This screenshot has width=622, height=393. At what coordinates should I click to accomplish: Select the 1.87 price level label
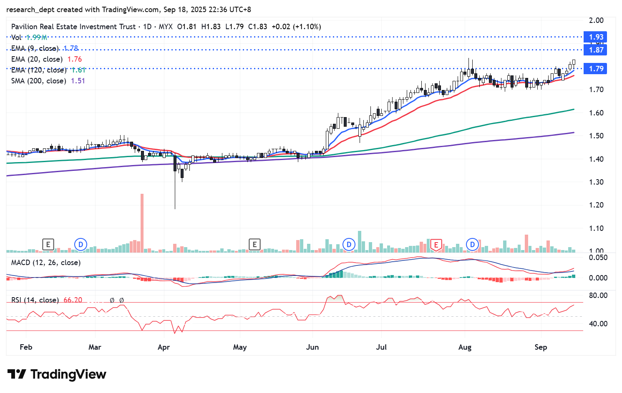tap(596, 50)
